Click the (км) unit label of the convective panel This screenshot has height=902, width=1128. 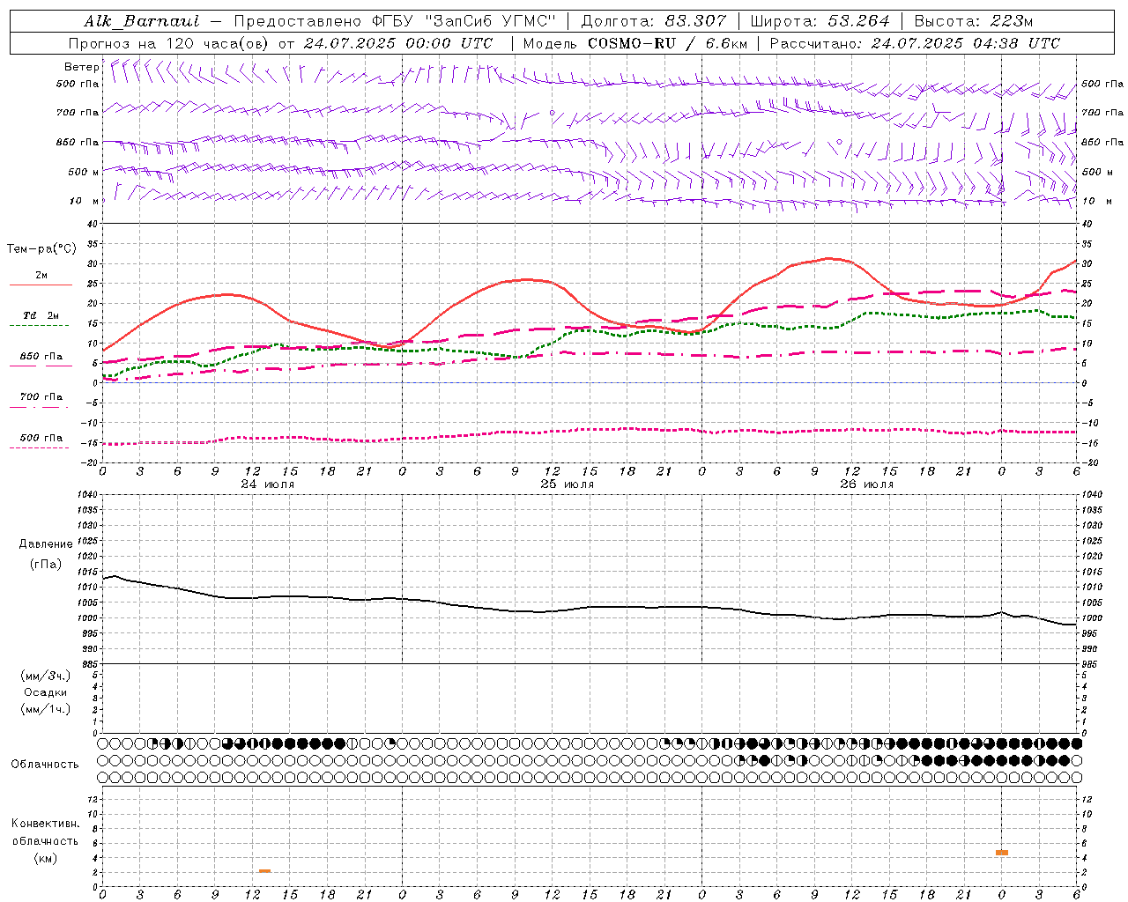(x=45, y=859)
